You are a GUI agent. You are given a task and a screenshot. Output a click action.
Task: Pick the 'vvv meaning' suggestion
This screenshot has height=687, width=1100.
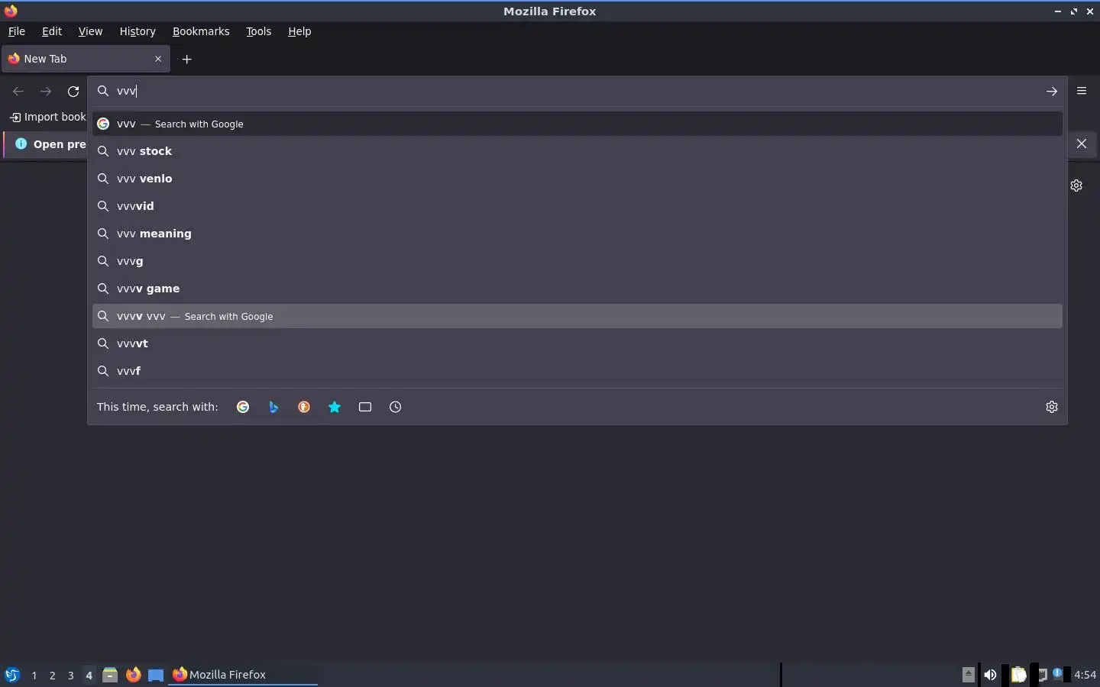(577, 234)
